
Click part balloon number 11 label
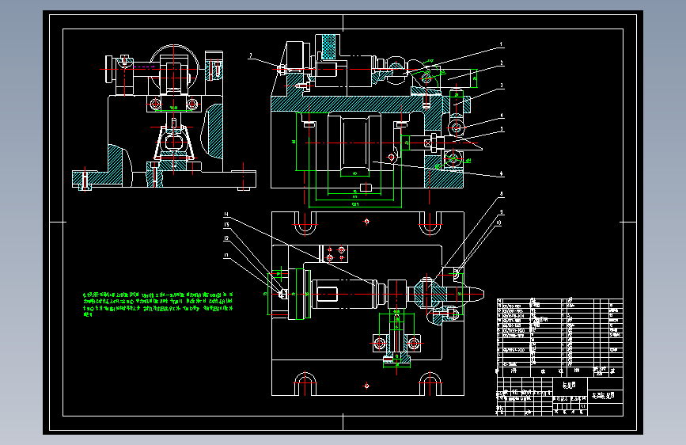tap(226, 255)
